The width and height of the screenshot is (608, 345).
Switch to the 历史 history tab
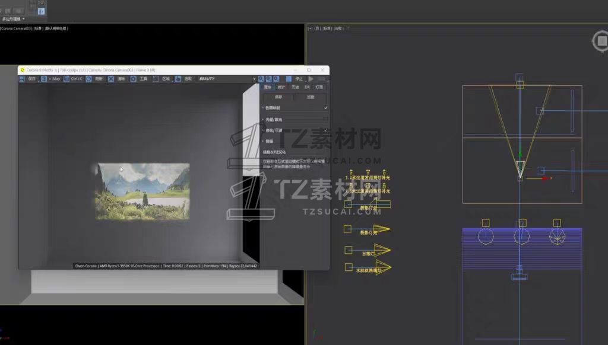(x=295, y=87)
